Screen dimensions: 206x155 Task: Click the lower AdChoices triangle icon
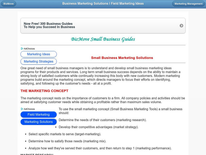(x=22, y=109)
